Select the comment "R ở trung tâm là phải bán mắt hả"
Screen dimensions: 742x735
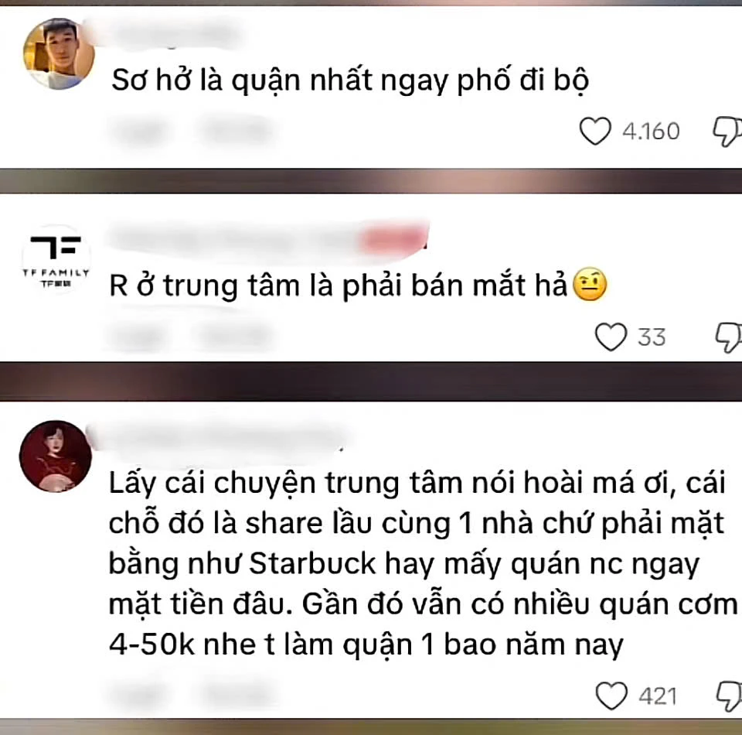tap(338, 285)
